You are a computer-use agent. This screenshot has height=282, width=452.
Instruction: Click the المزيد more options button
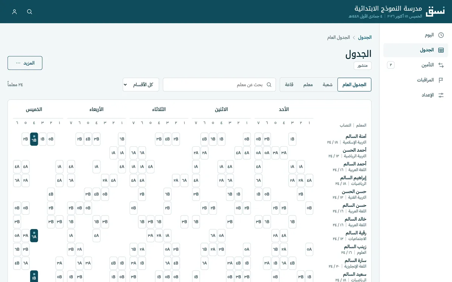coord(25,63)
